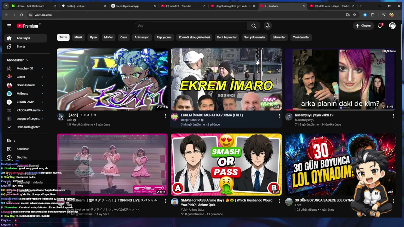Image resolution: width=404 pixels, height=227 pixels.
Task: Select the Rap yapma chip
Action: pyautogui.click(x=164, y=37)
